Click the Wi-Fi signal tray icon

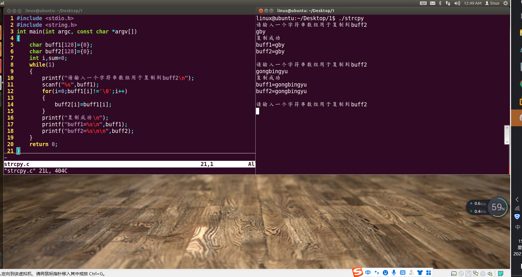517,208
